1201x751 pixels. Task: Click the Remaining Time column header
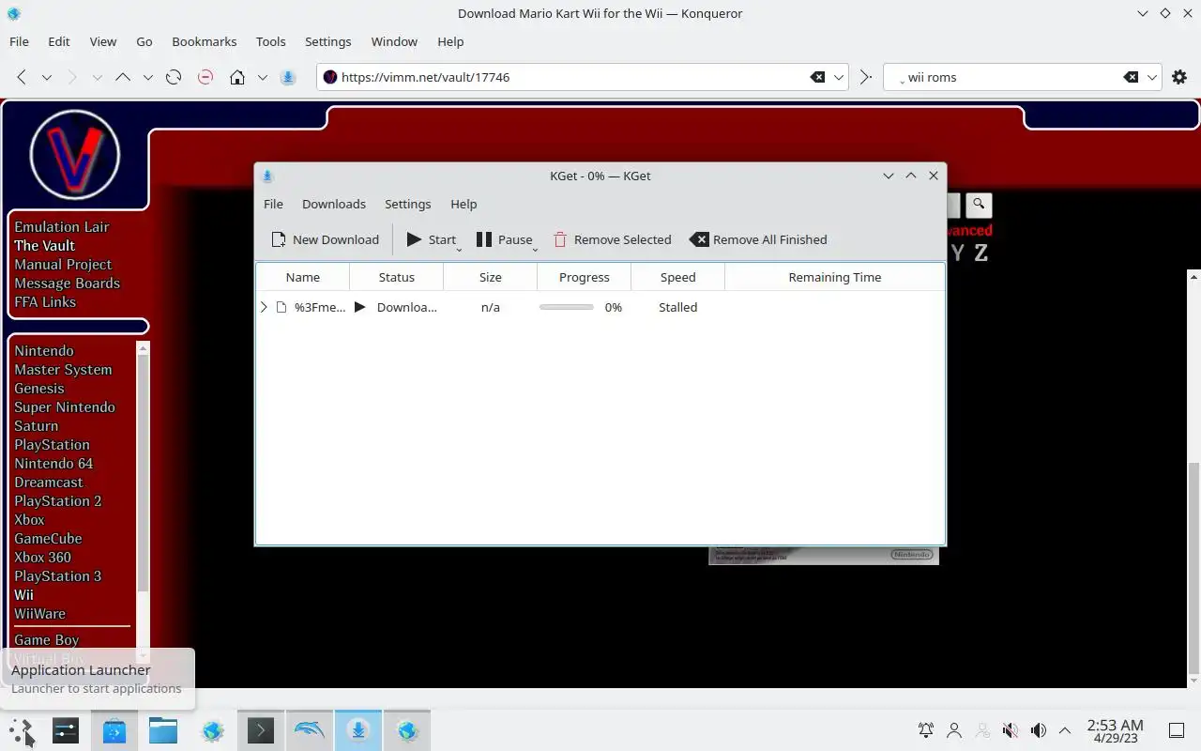coord(835,277)
